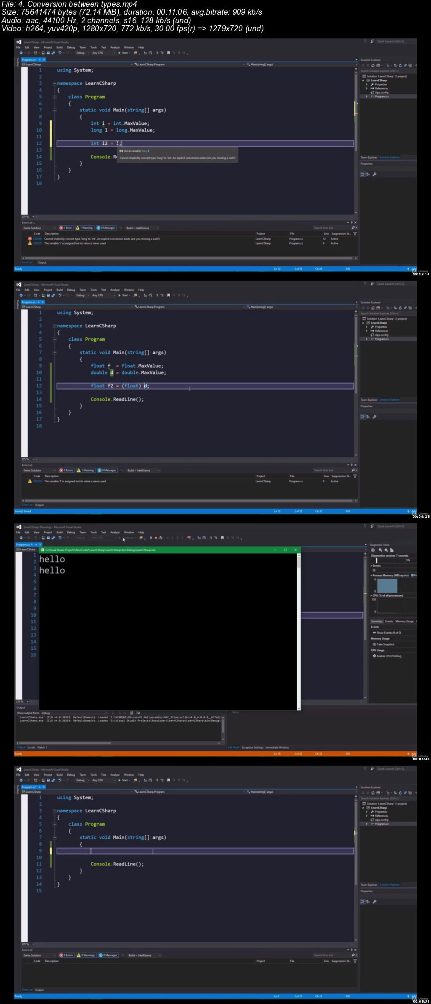The width and height of the screenshot is (431, 1004).
Task: Click Show Events (0 of 0) link
Action: click(x=387, y=633)
